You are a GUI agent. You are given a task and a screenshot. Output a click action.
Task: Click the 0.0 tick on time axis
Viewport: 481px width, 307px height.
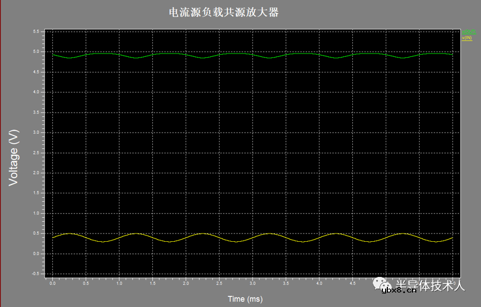(52, 284)
